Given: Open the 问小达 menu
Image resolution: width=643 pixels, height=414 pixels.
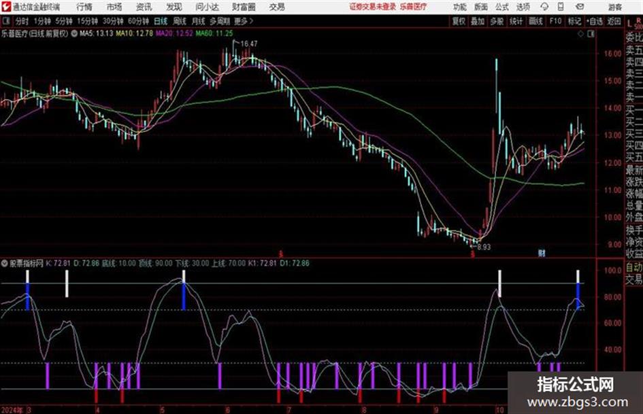Looking at the screenshot, I should coord(207,7).
